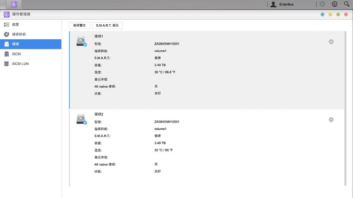Click the teal window control dot
The image size is (353, 198).
click(x=322, y=15)
